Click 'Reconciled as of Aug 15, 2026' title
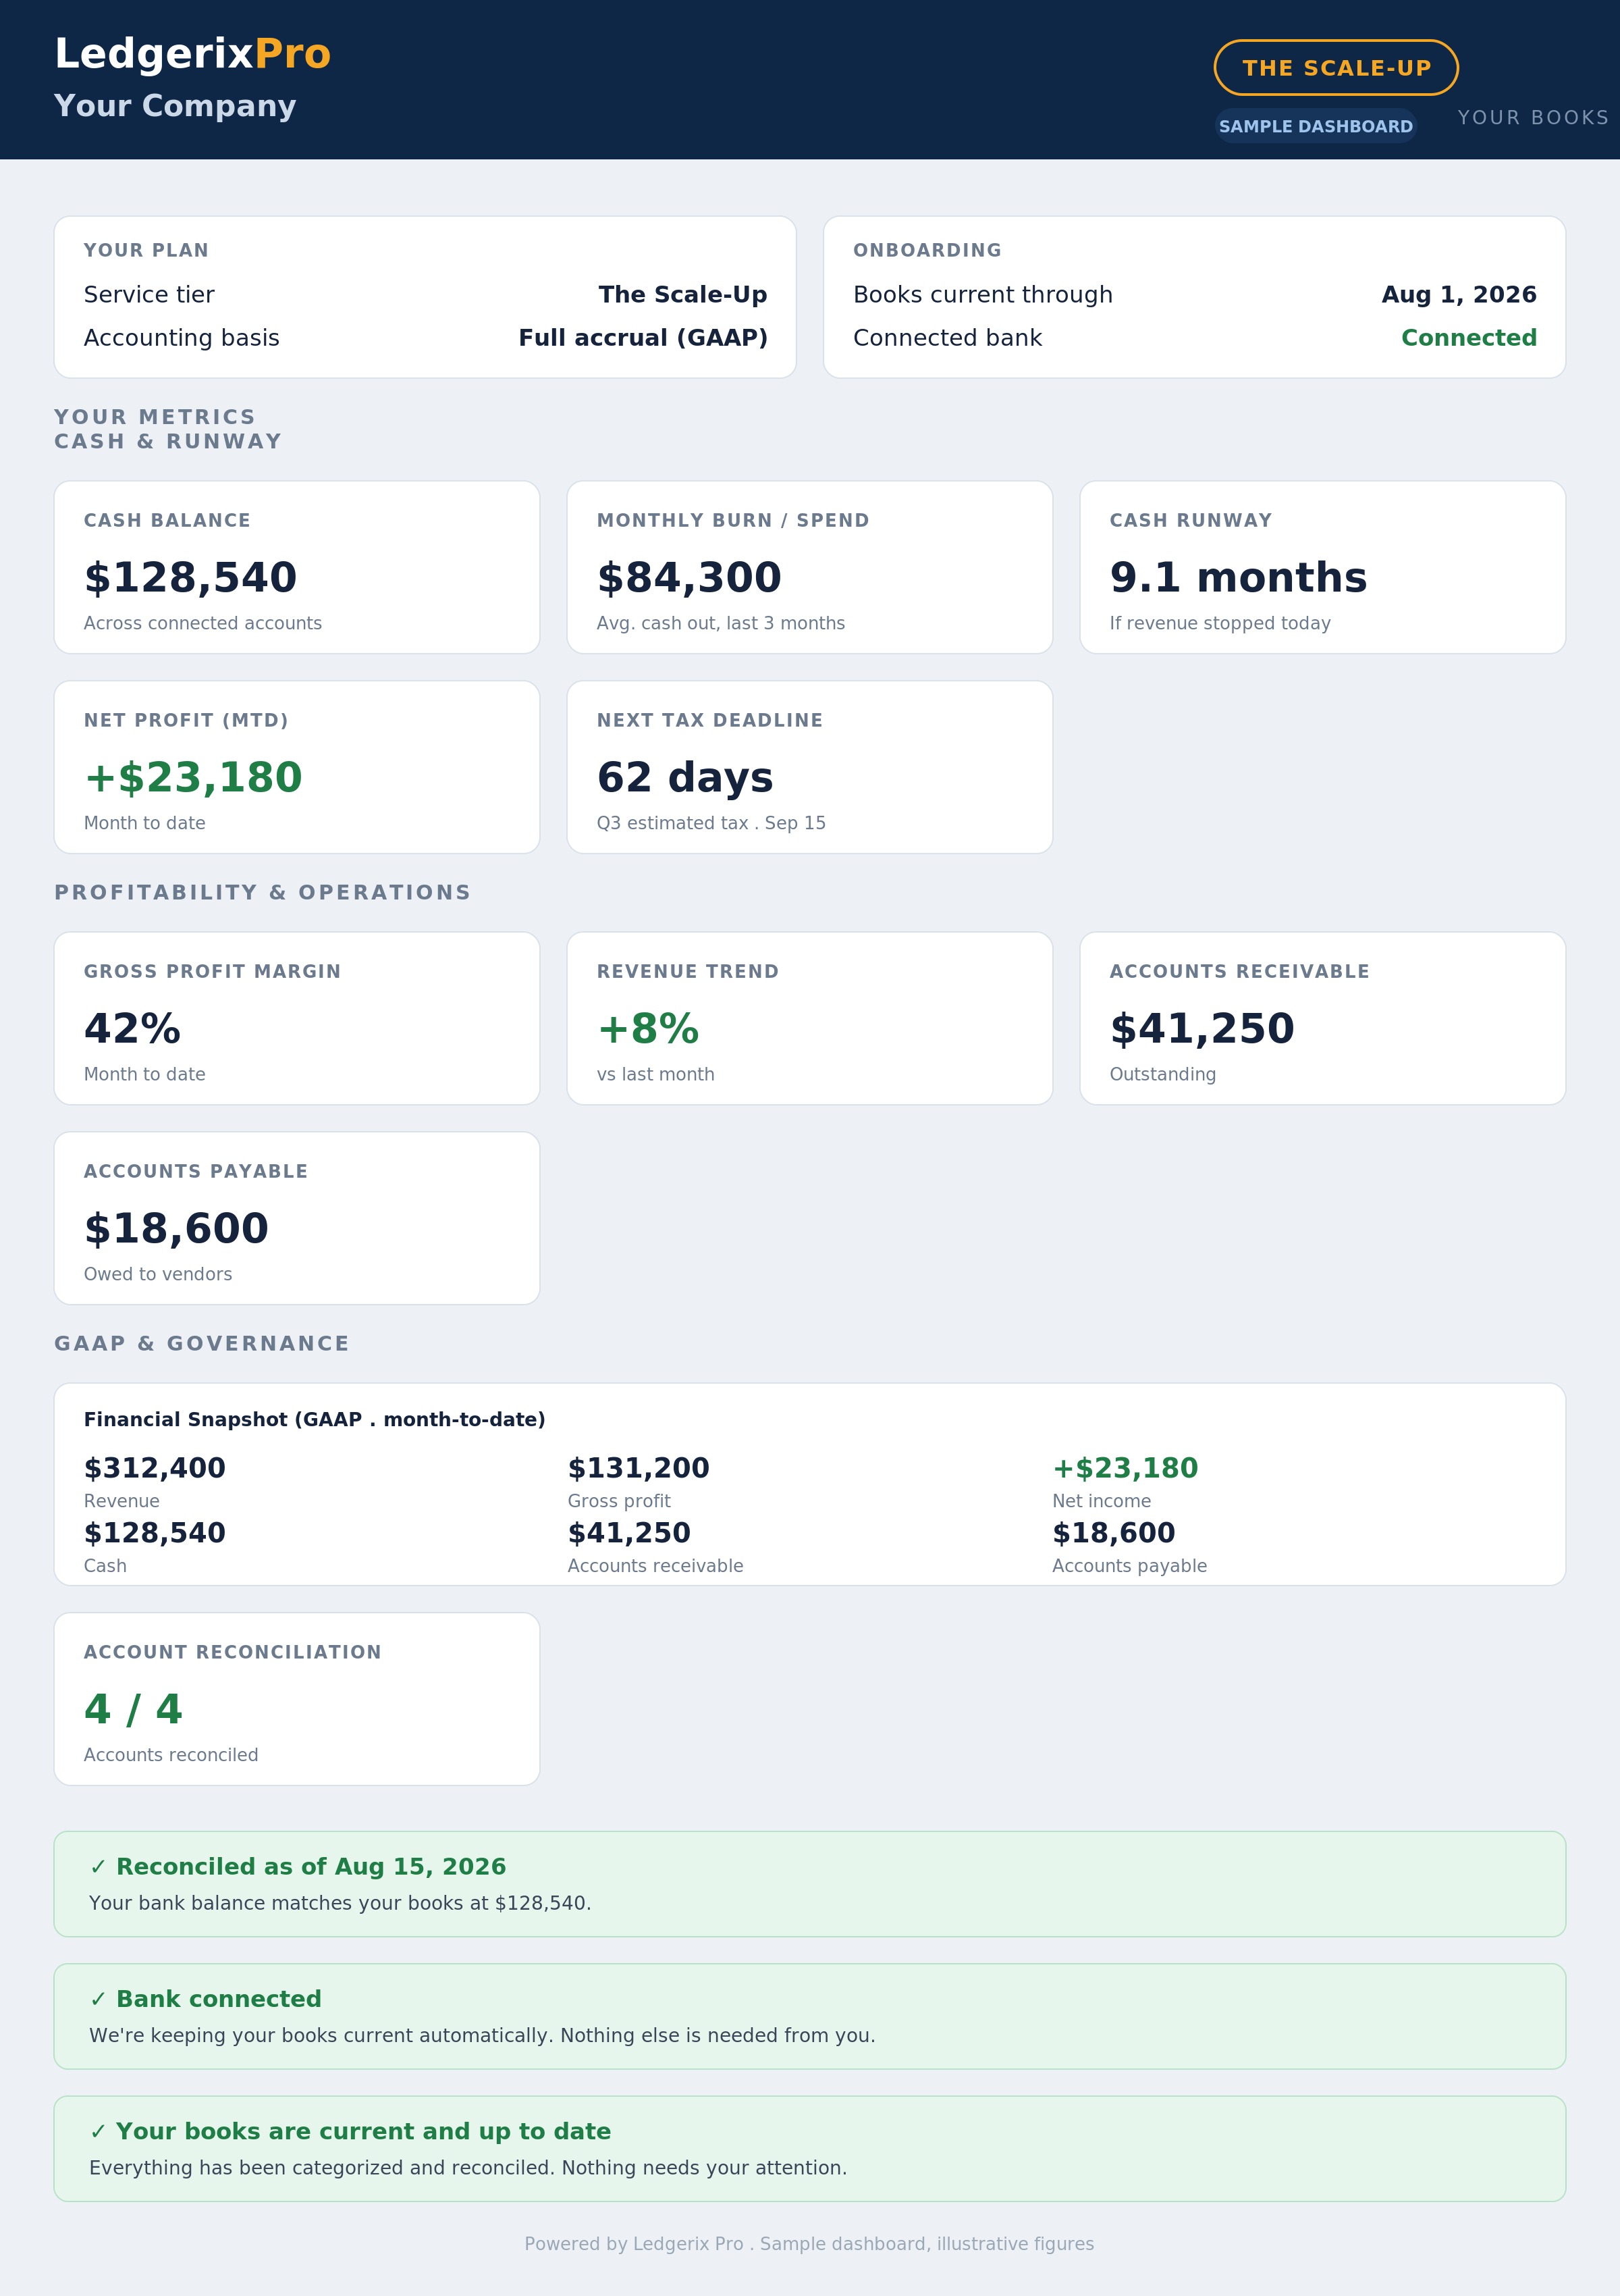This screenshot has height=2296, width=1620. click(x=310, y=1867)
